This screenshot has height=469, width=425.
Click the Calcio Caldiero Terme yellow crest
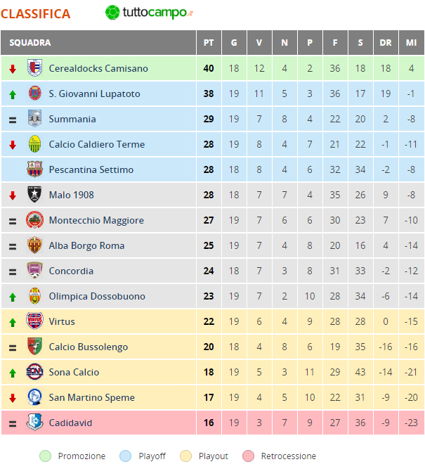point(34,144)
